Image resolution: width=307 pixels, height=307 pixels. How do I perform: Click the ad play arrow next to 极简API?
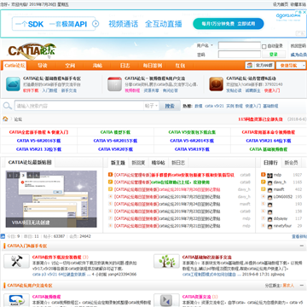pos(96,24)
